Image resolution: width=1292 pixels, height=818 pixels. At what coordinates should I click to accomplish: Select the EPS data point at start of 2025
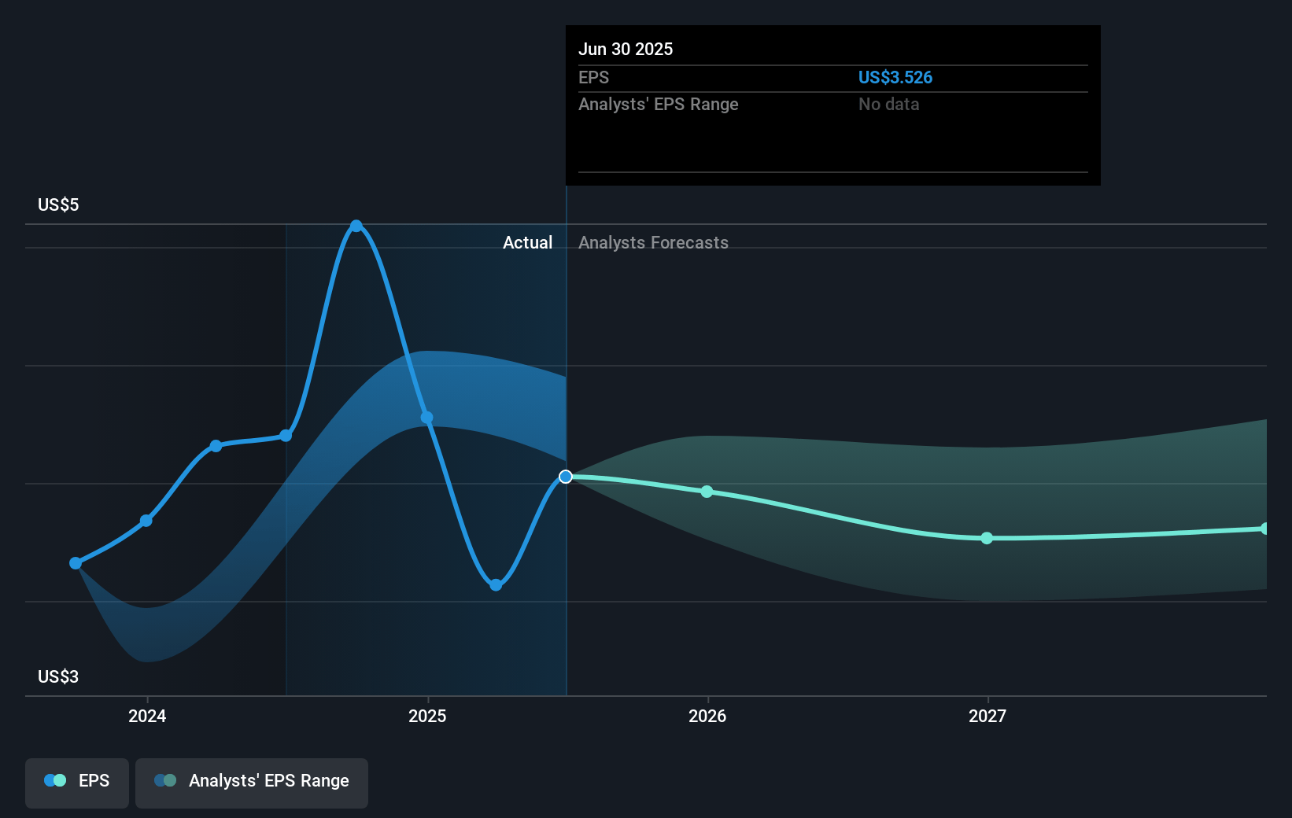click(x=426, y=418)
